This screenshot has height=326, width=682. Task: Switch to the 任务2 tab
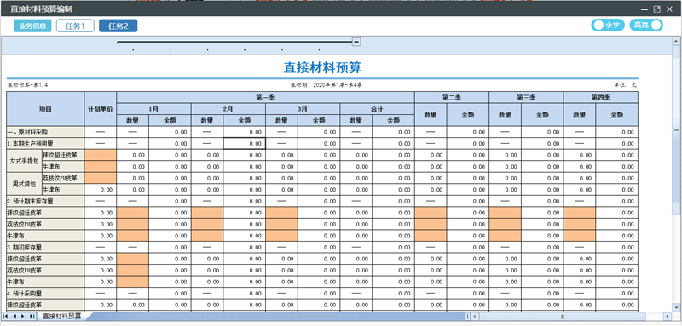tap(118, 26)
